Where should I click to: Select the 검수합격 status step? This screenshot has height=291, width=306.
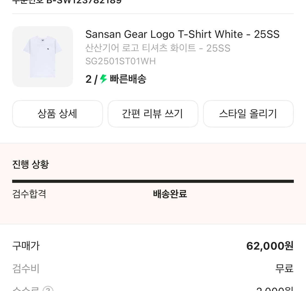(x=29, y=194)
